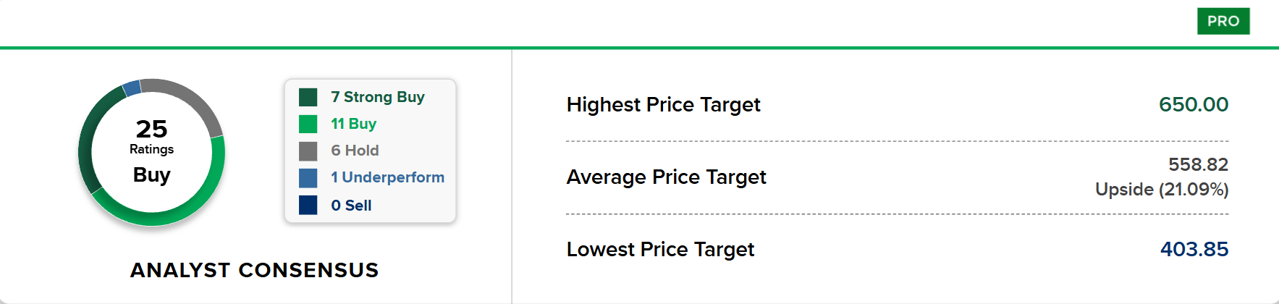Open the 7 Strong Buy legend entry
This screenshot has width=1279, height=304.
point(378,97)
